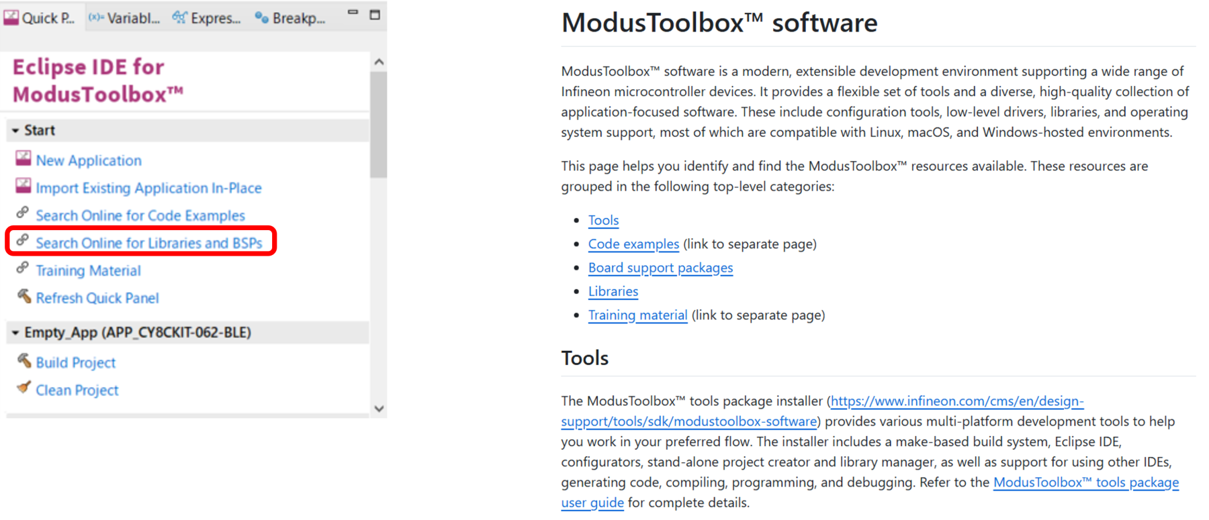Screen dimensions: 1209x520
Task: Click the Import Existing Application In-Place icon
Action: click(24, 186)
